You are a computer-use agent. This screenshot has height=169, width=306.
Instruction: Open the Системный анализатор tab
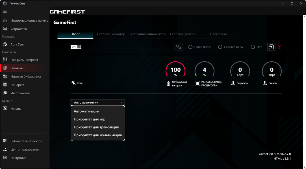147,34
